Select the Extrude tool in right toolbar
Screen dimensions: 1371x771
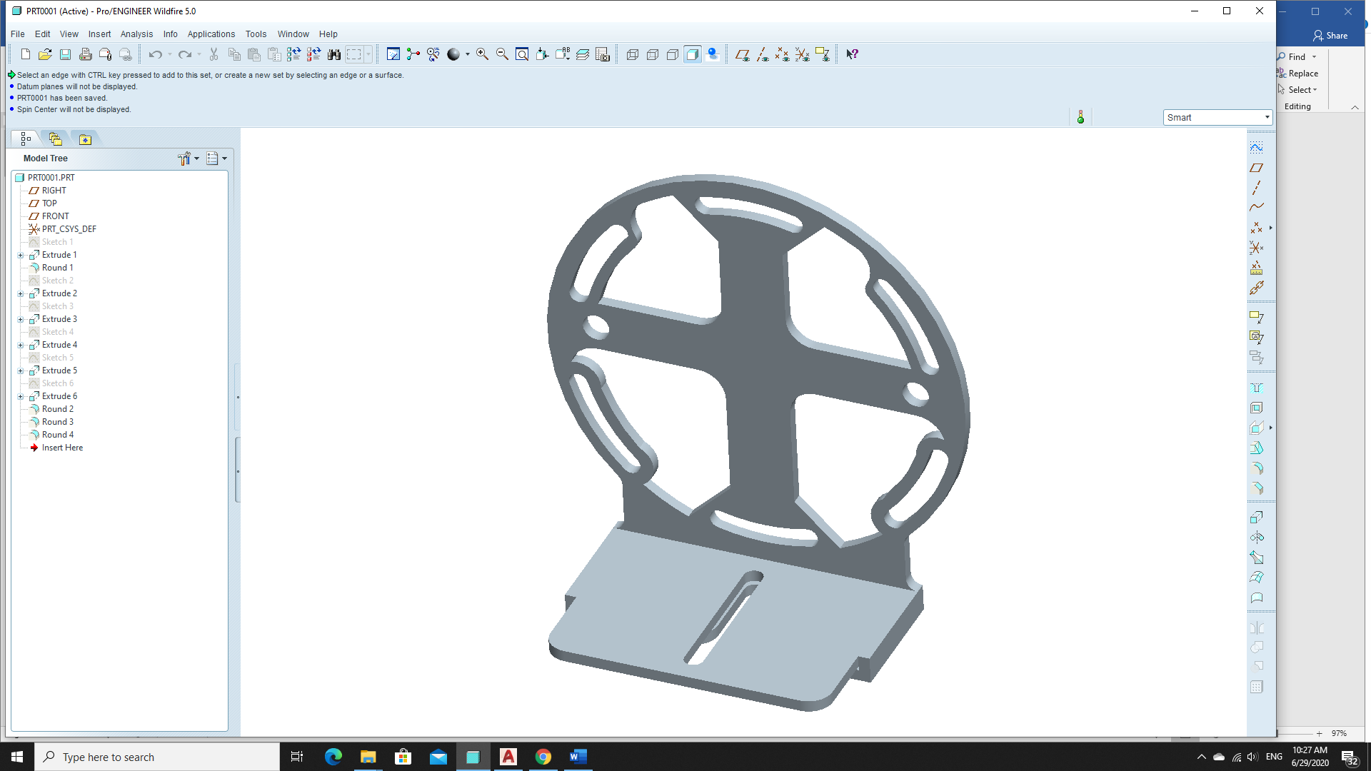point(1257,517)
